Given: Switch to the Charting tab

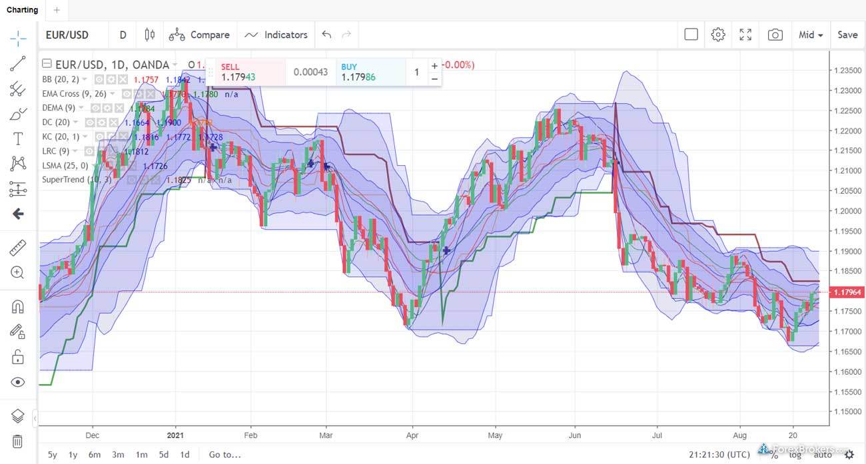Looking at the screenshot, I should [23, 10].
